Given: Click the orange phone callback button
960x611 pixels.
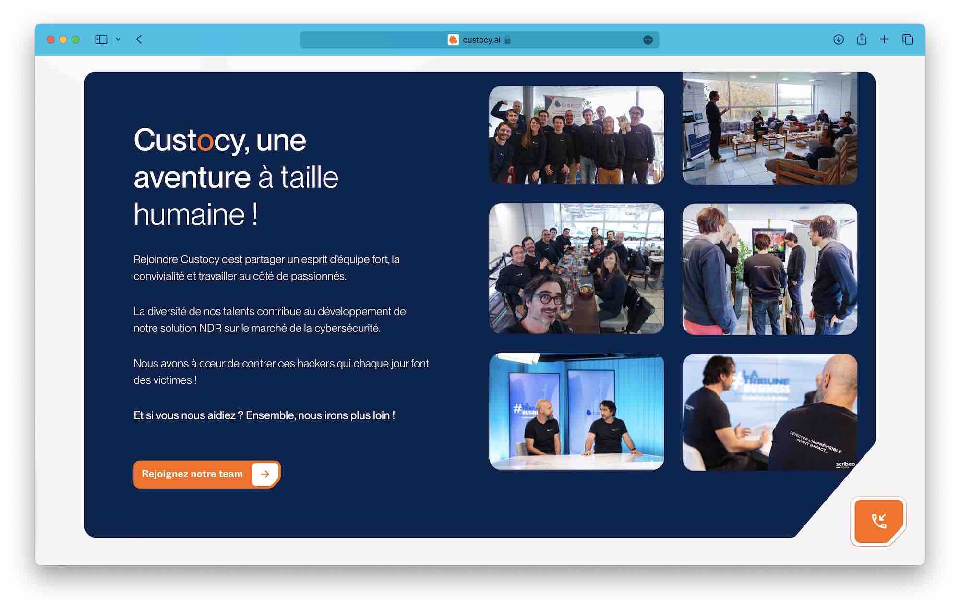Looking at the screenshot, I should point(878,521).
